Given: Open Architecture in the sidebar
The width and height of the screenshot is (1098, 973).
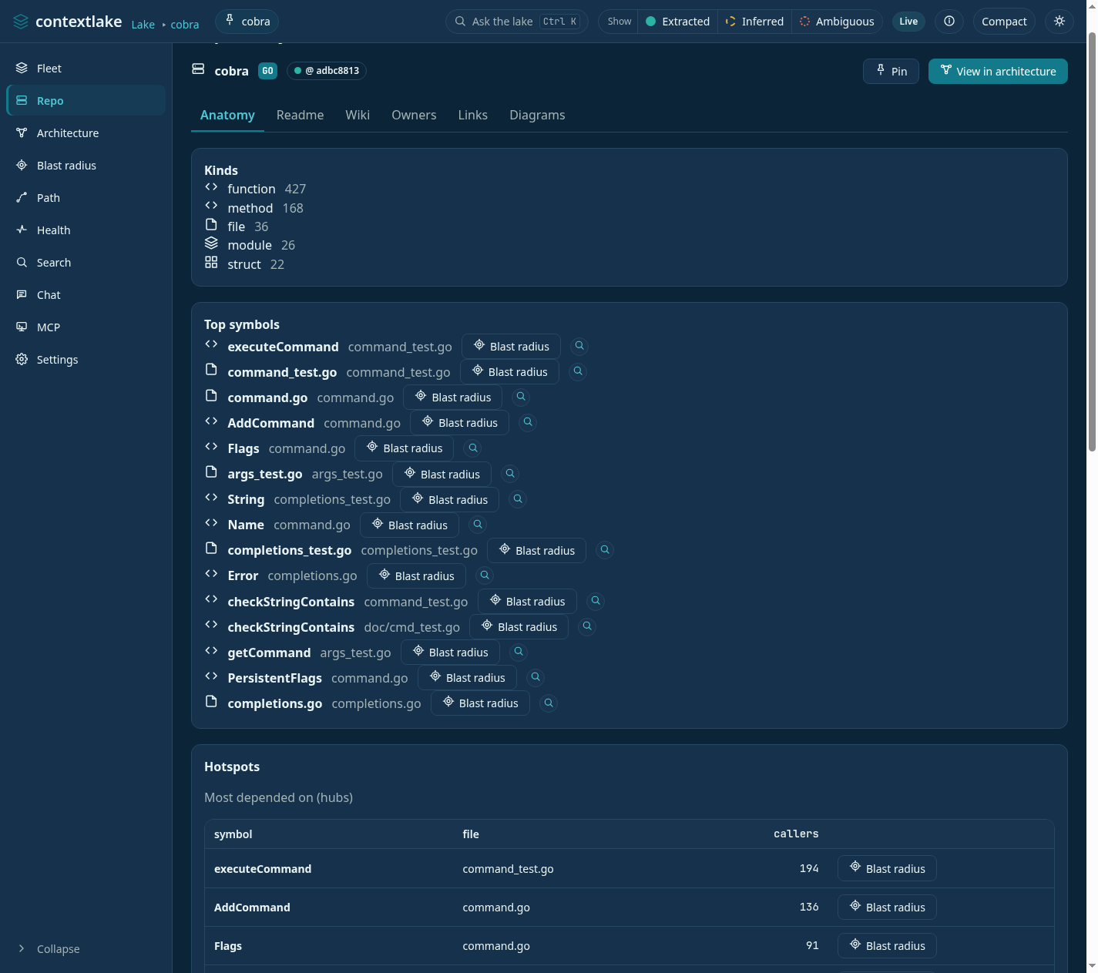Looking at the screenshot, I should (86, 133).
